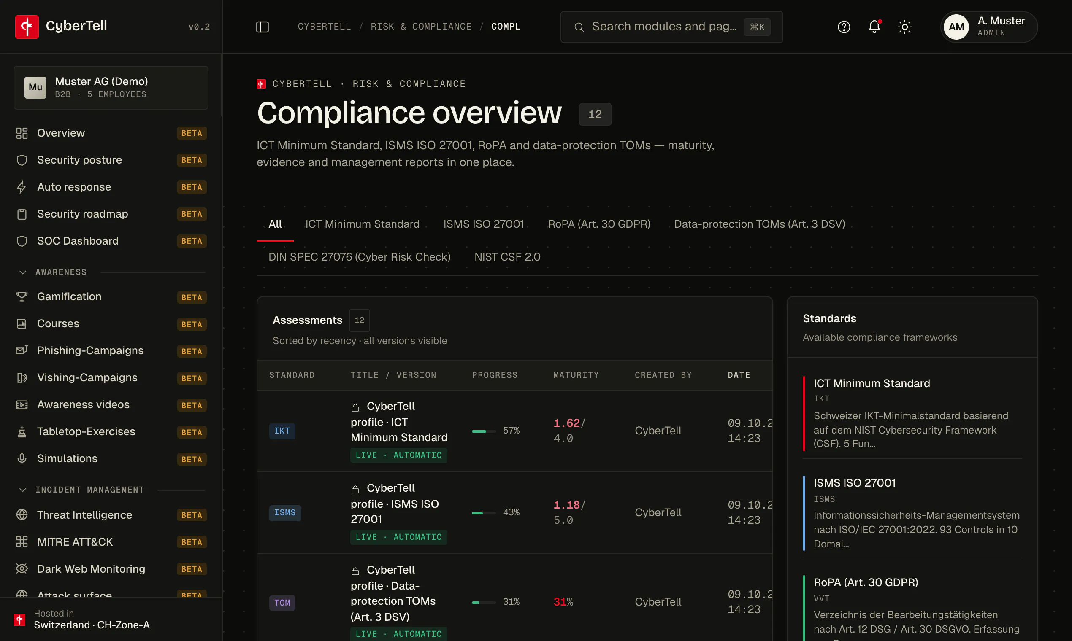
Task: Open Simulations microphone icon
Action: pos(22,459)
